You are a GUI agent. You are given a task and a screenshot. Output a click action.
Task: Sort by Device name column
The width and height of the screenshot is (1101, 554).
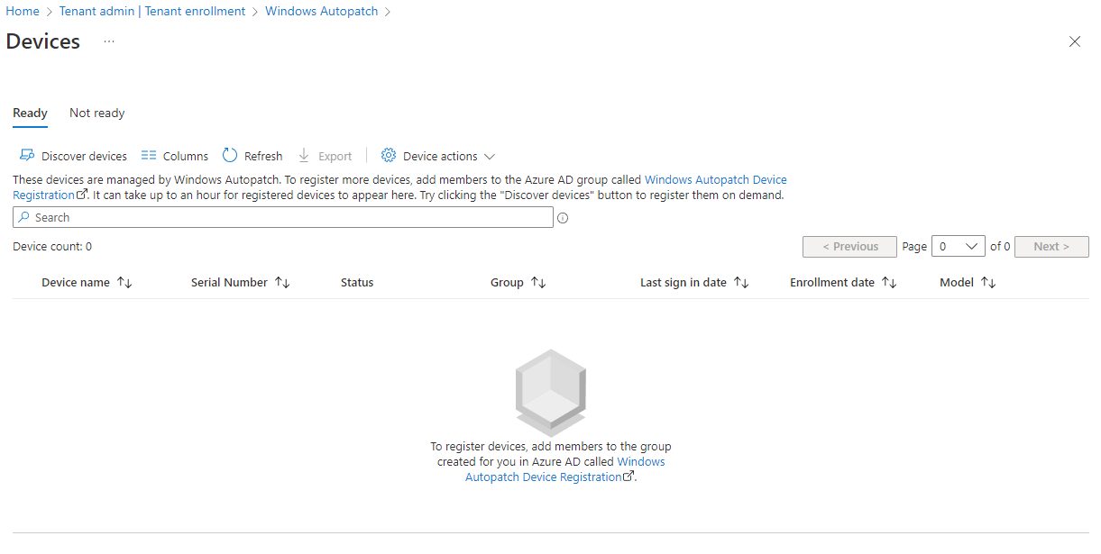(x=87, y=283)
